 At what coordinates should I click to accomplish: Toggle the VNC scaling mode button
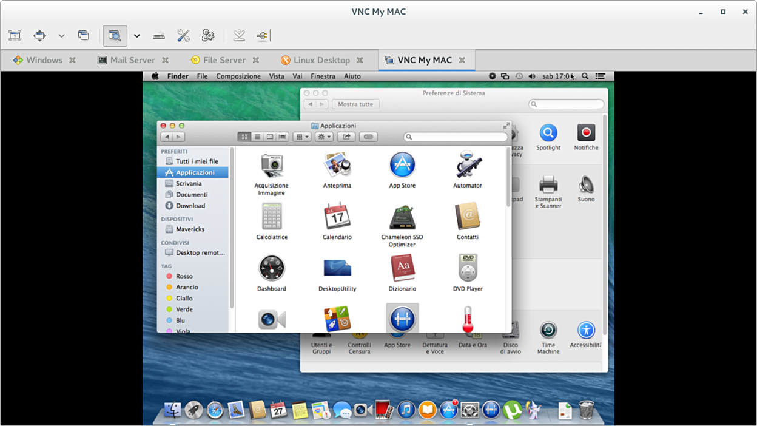pyautogui.click(x=115, y=36)
